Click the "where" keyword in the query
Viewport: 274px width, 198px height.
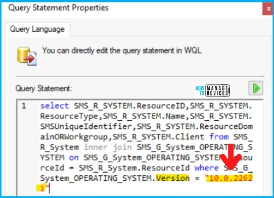pos(207,168)
